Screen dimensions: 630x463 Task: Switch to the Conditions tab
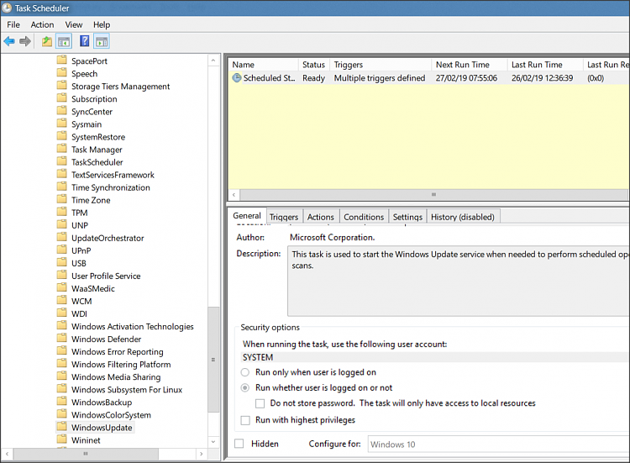click(x=364, y=217)
